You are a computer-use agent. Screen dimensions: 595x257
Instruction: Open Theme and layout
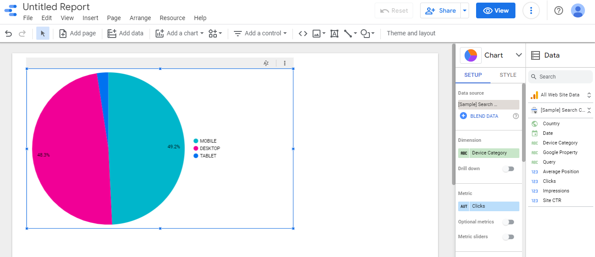411,33
